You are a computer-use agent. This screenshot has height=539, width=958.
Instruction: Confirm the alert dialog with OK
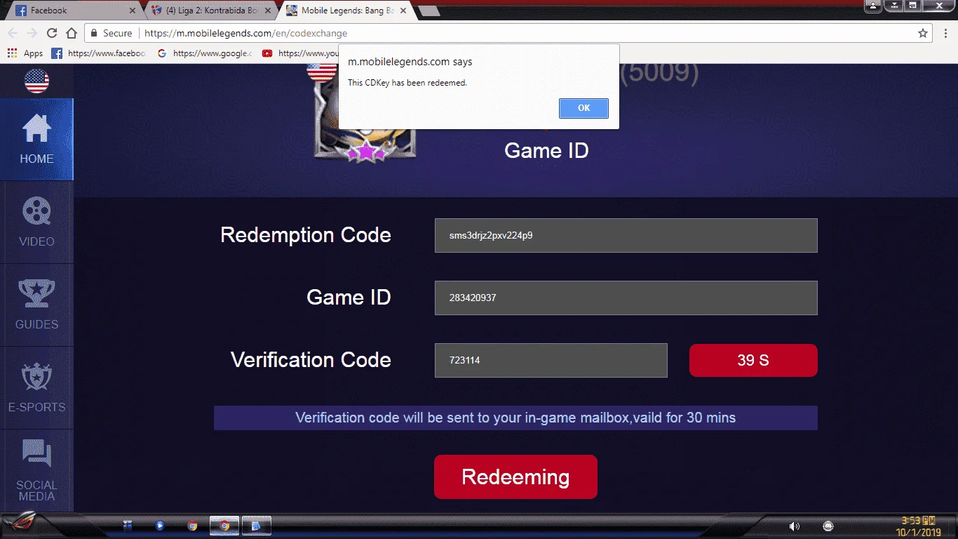tap(583, 108)
